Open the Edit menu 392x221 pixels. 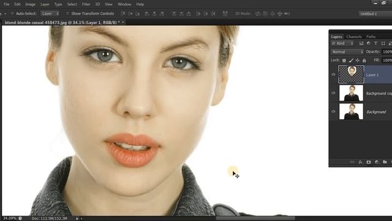click(x=17, y=4)
